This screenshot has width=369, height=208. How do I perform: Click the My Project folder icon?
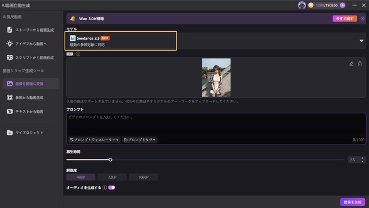coord(10,133)
